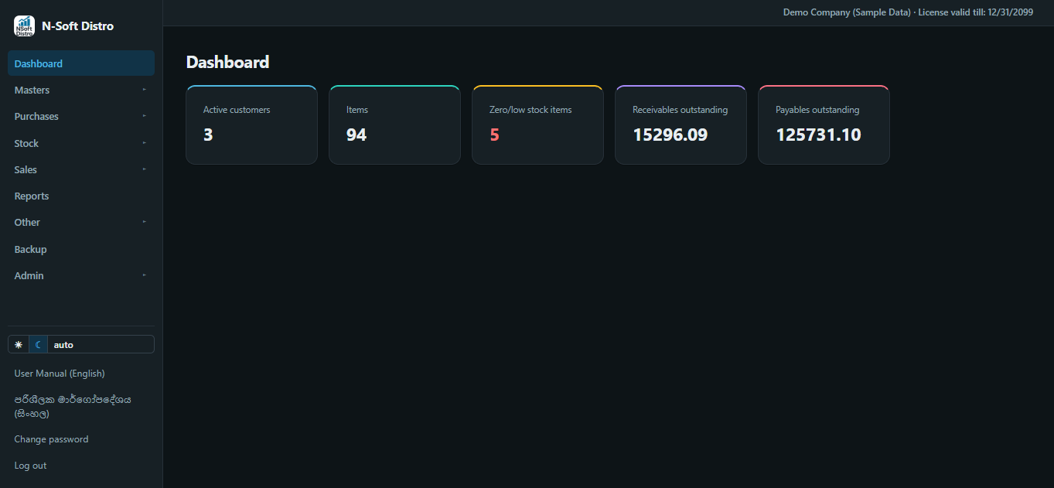Click the Active customers card label
This screenshot has height=488, width=1054.
pos(237,110)
